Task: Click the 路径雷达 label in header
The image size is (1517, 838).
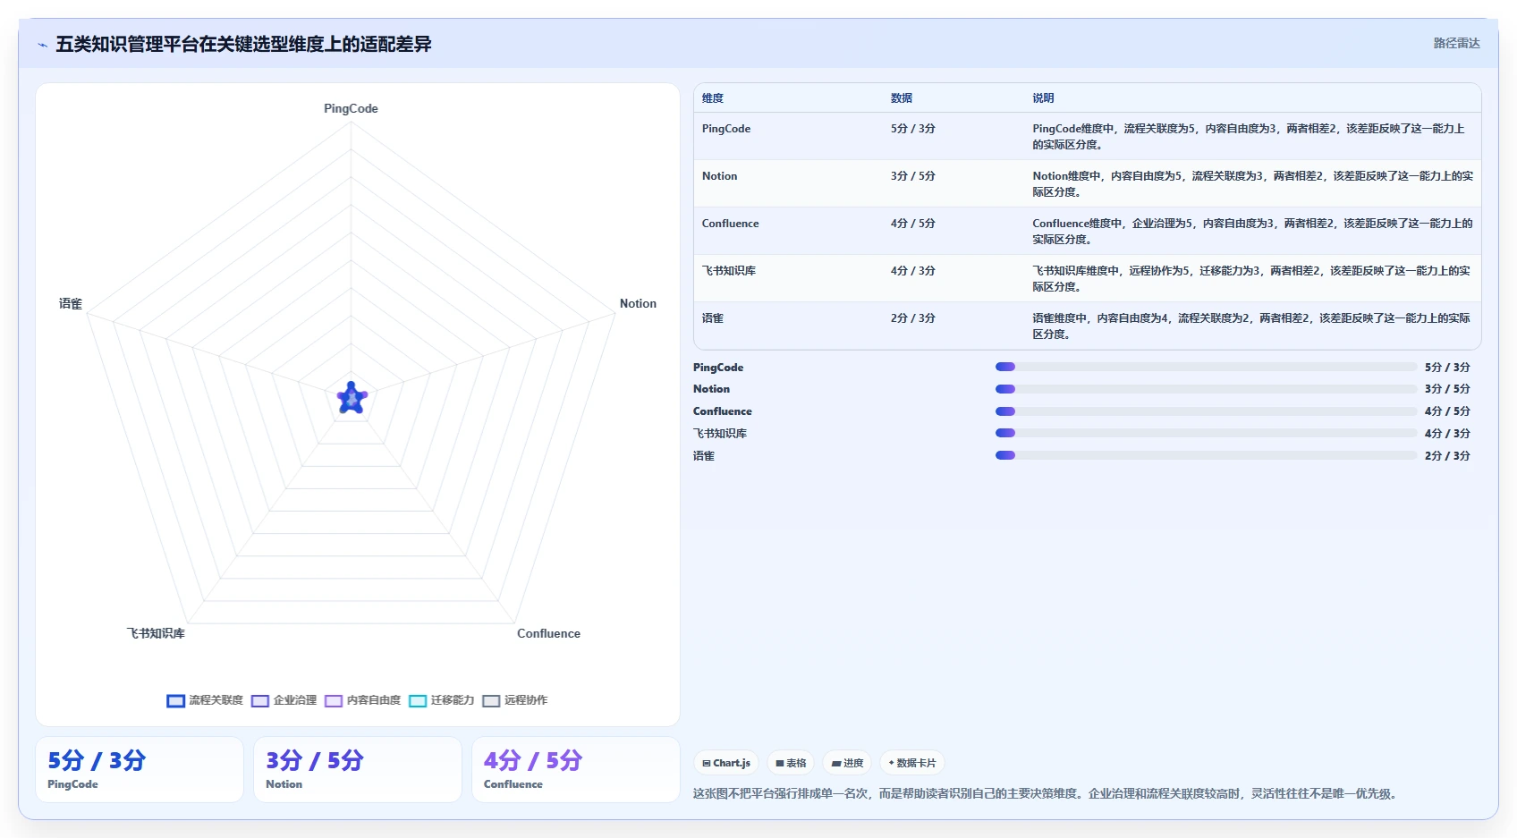Action: 1456,43
